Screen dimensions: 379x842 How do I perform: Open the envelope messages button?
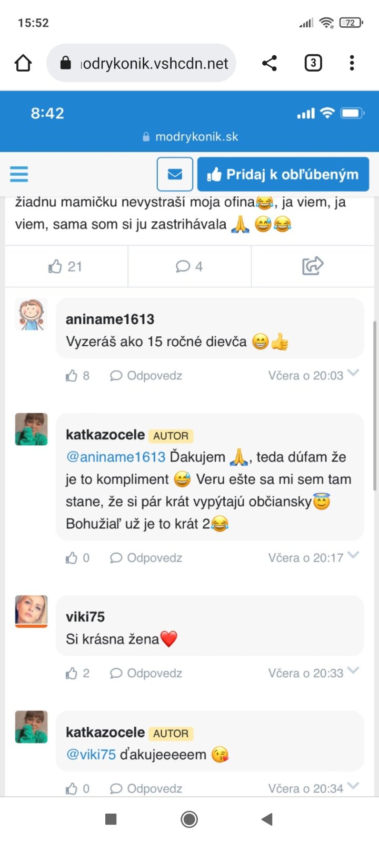[175, 174]
